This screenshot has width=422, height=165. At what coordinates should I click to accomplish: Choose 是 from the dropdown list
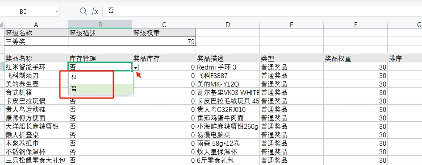click(100, 78)
